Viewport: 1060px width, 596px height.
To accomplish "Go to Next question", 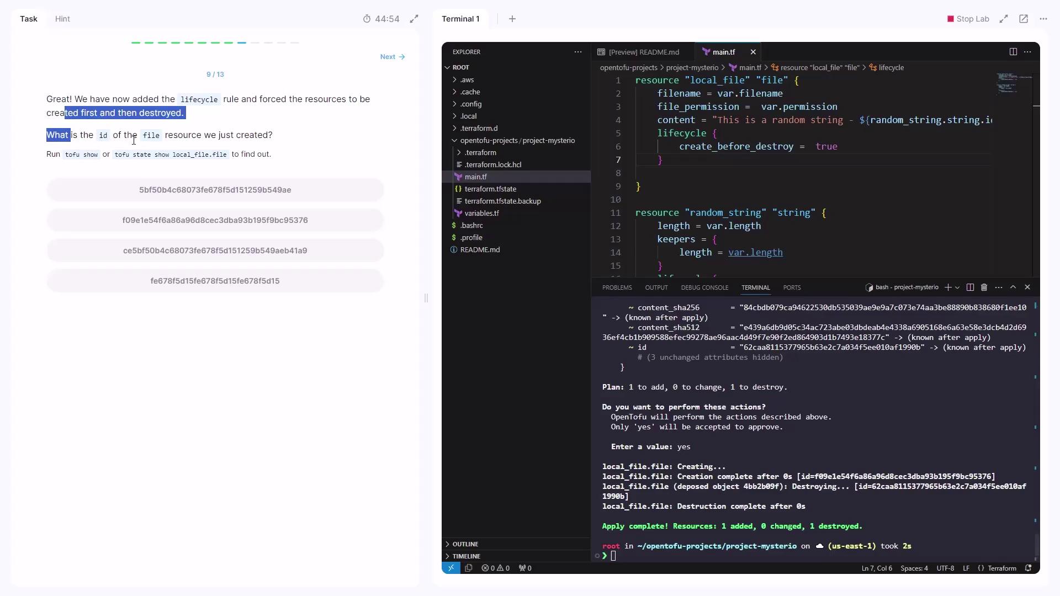I will tap(392, 57).
